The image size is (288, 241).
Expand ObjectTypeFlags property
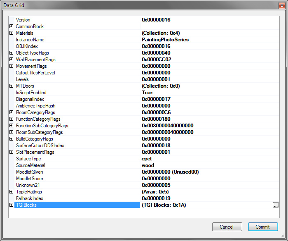[x=11, y=53]
